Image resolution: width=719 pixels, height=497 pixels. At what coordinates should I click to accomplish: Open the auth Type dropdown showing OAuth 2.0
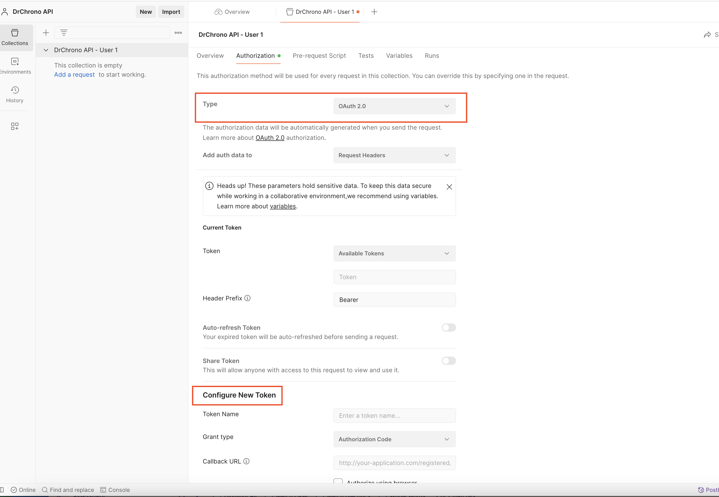point(394,106)
